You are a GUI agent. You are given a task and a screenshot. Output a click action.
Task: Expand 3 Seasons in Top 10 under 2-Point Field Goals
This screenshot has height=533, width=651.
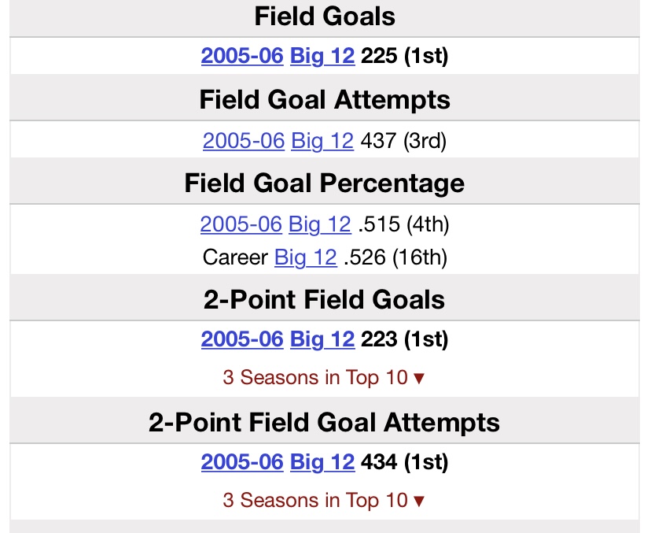[324, 378]
